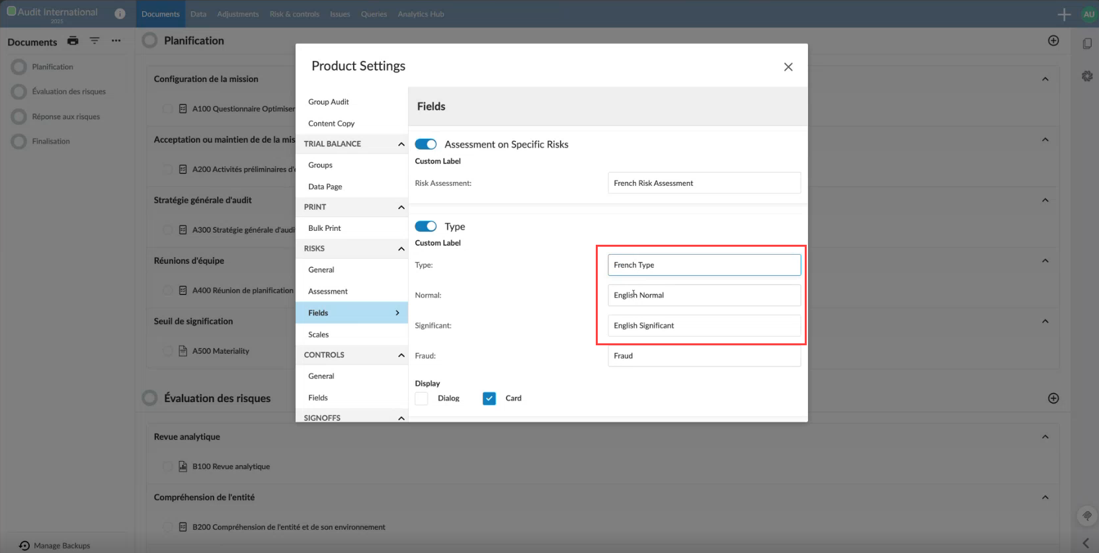
Task: Click the engagement info icon
Action: 120,13
